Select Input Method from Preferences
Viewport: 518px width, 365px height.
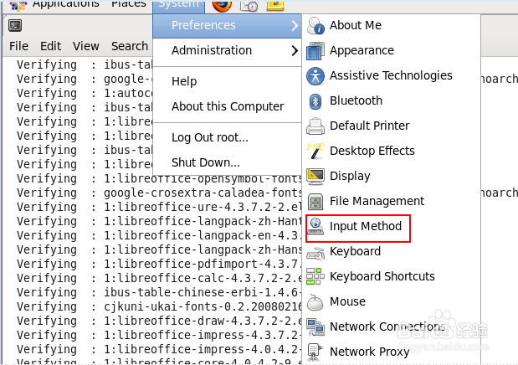click(x=365, y=227)
